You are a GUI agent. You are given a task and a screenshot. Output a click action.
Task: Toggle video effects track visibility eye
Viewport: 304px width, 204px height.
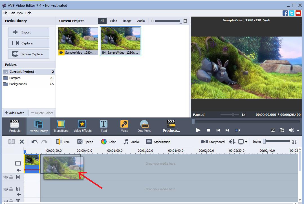[6, 177]
